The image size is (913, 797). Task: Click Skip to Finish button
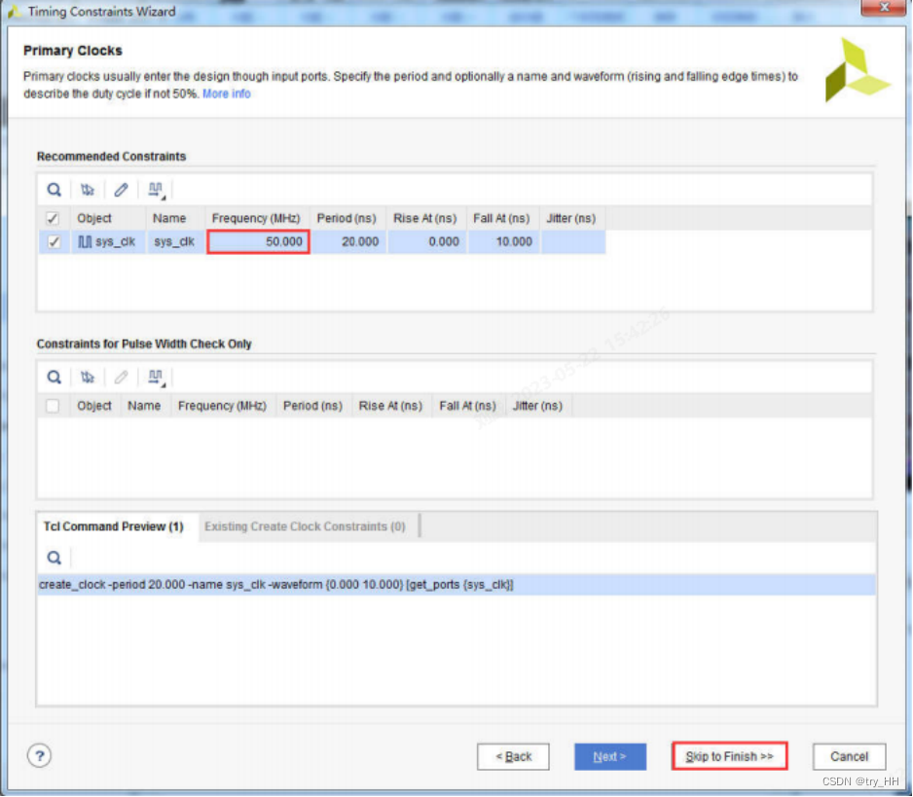[x=729, y=756]
